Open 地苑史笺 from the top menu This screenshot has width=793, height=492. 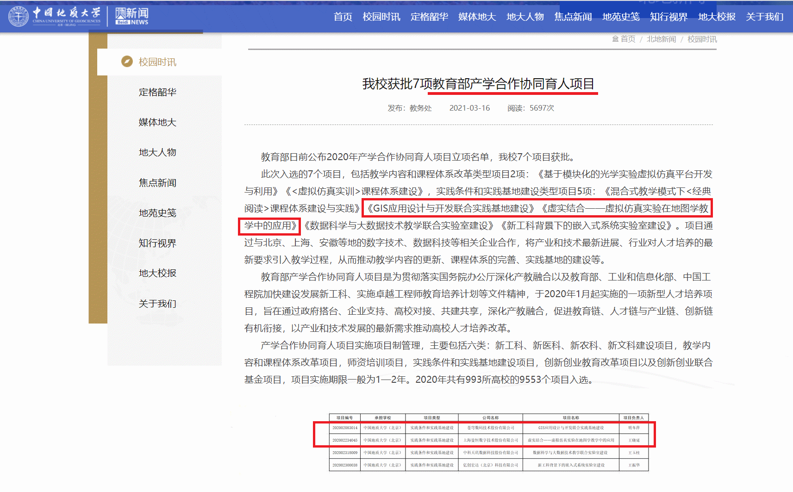coord(621,17)
